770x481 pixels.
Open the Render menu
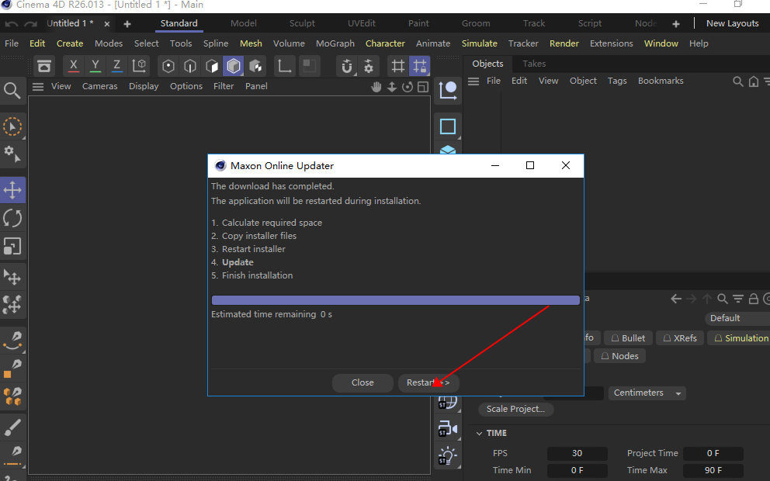click(564, 43)
